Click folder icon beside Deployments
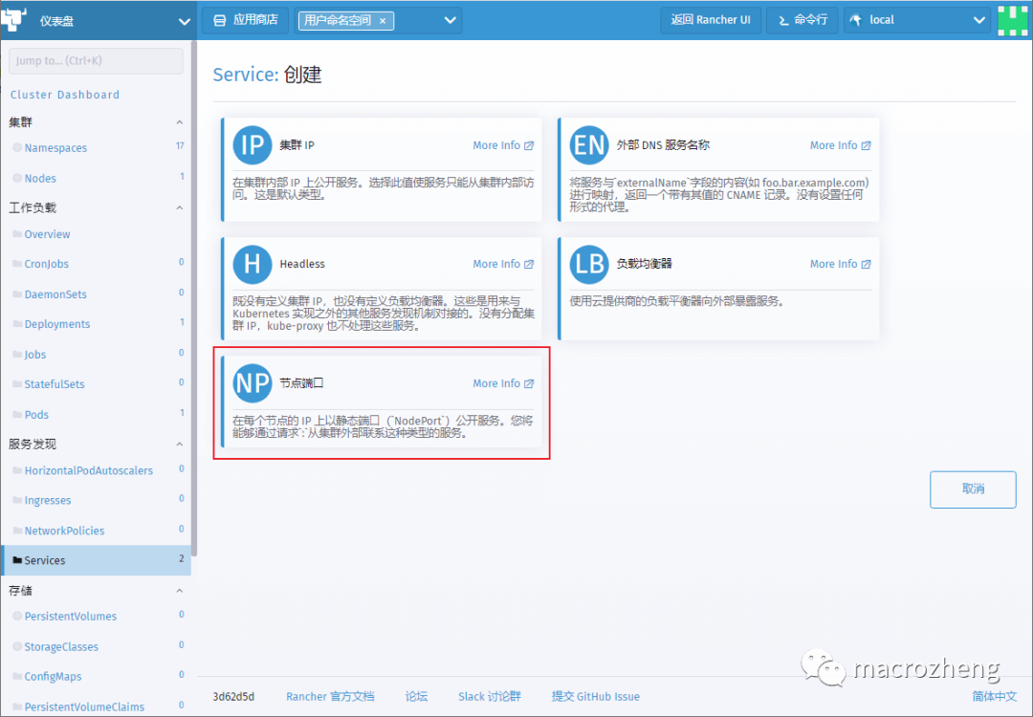This screenshot has width=1033, height=717. [18, 324]
